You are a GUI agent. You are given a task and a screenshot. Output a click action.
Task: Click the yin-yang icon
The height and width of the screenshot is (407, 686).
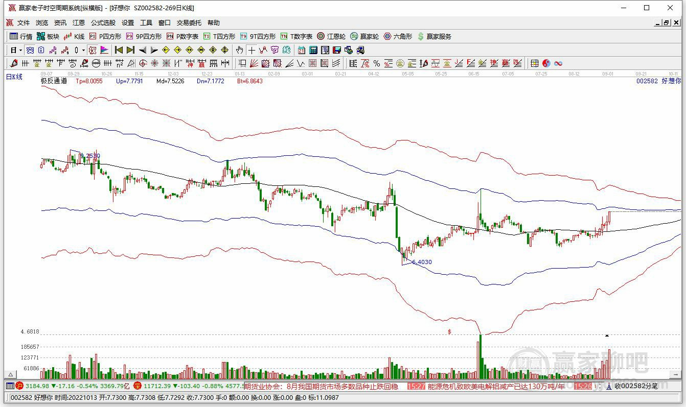(x=546, y=63)
